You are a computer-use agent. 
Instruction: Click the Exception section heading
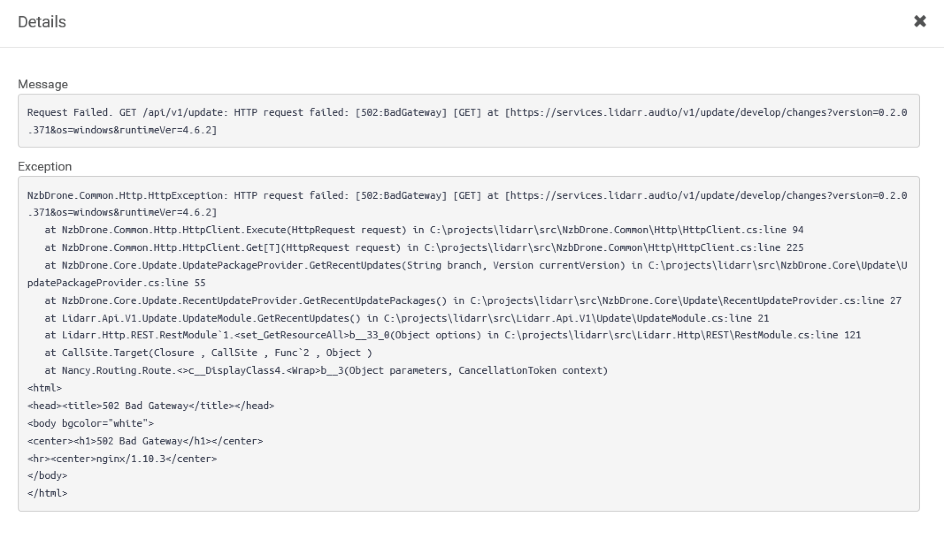coord(45,166)
